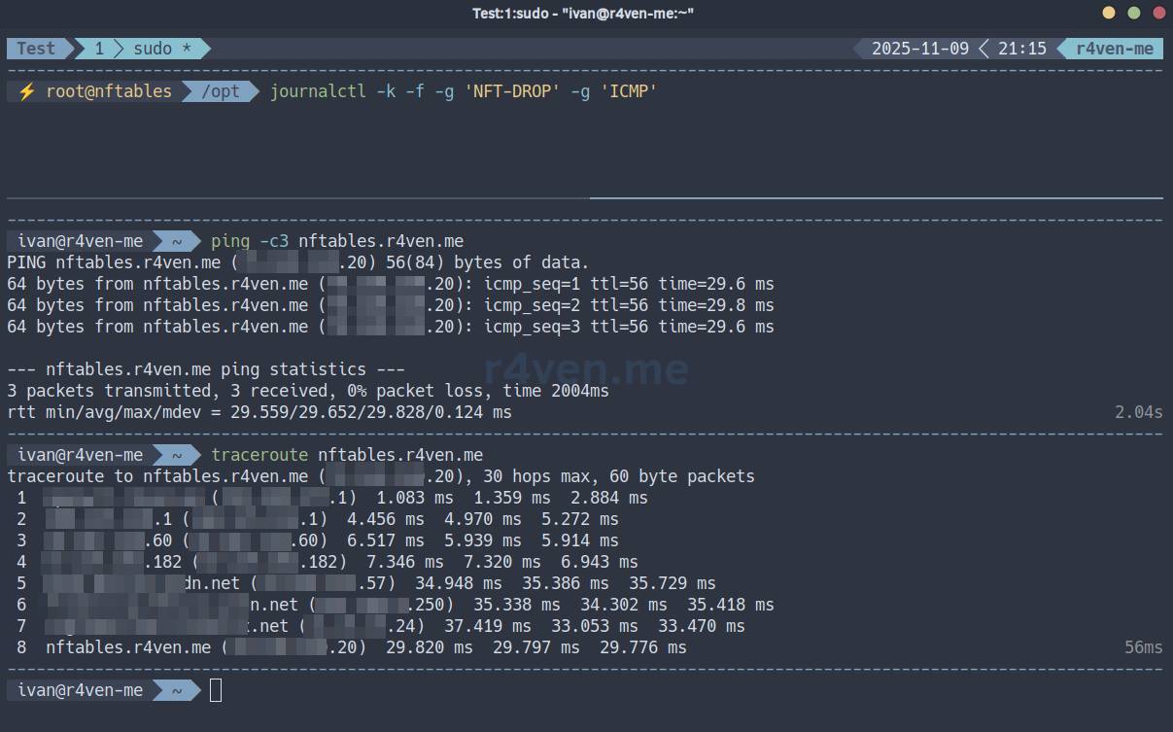Click the yellow minimize window button
Image resolution: width=1173 pixels, height=732 pixels.
(x=1109, y=13)
